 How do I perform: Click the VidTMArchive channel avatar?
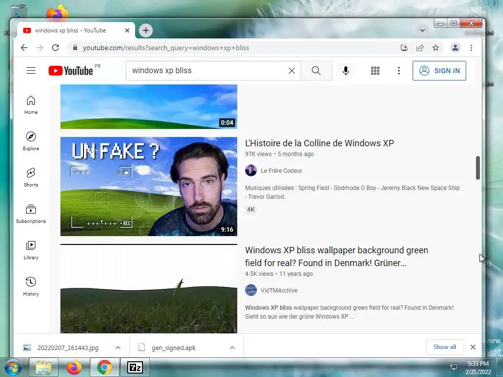tap(251, 290)
